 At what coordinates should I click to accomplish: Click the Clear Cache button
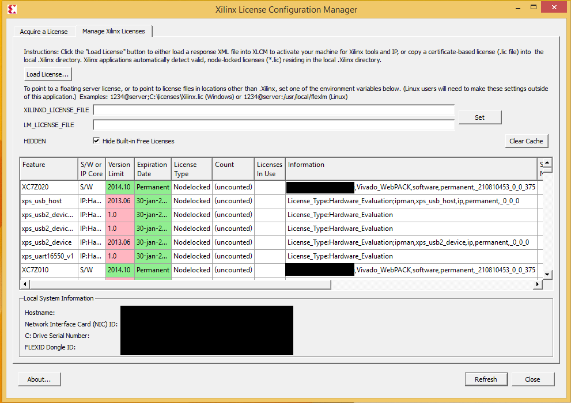[x=526, y=141]
